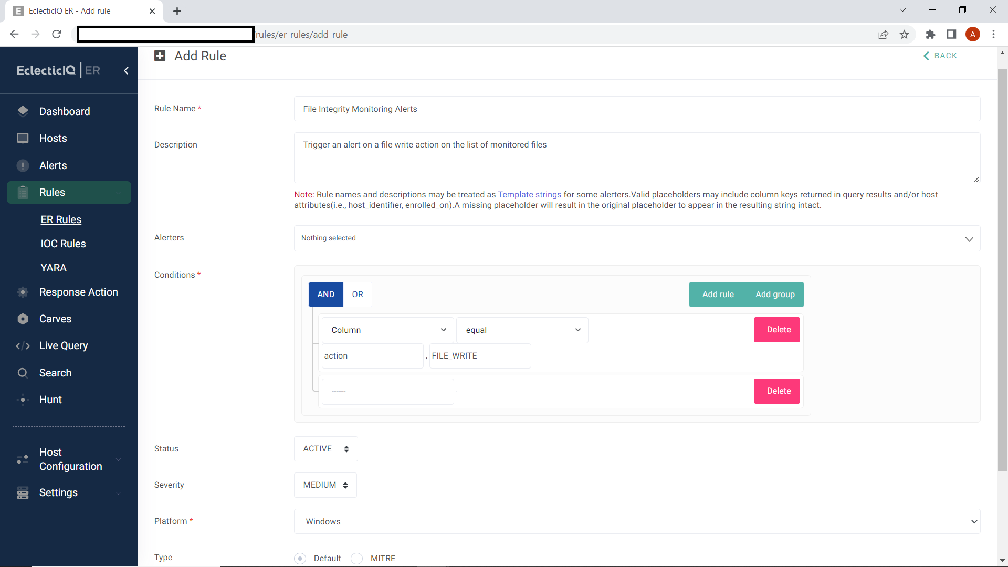Viewport: 1008px width, 567px height.
Task: Open the IOC Rules submenu item
Action: pos(63,244)
